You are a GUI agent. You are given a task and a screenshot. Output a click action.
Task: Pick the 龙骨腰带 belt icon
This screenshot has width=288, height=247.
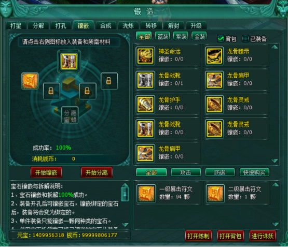click(214, 55)
